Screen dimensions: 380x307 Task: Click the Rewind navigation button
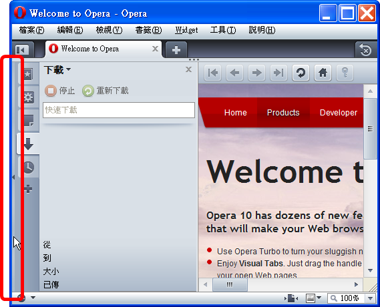[213, 73]
